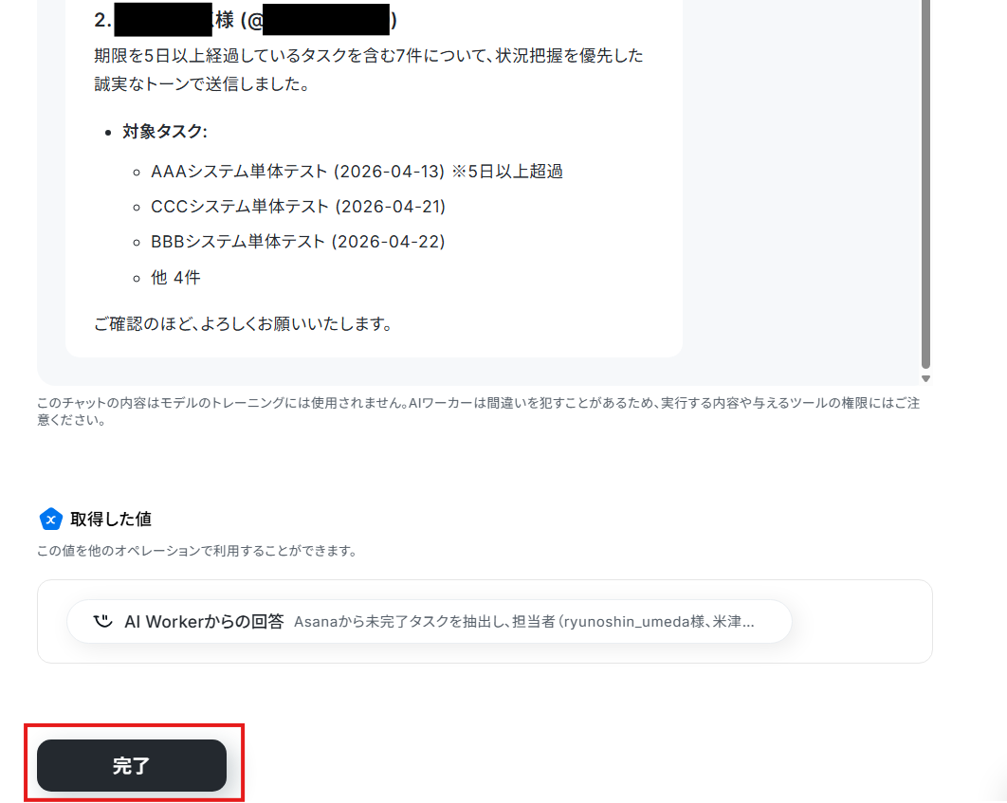This screenshot has height=803, width=1007.
Task: Click the 期限を5日以上経過 summary paragraph
Action: (369, 70)
